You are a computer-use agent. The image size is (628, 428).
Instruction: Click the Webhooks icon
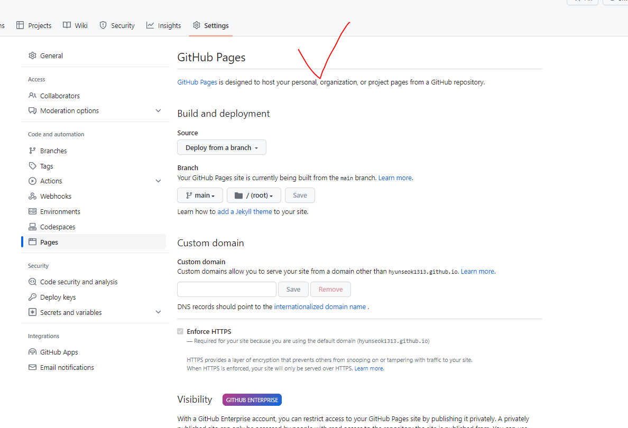tap(32, 196)
